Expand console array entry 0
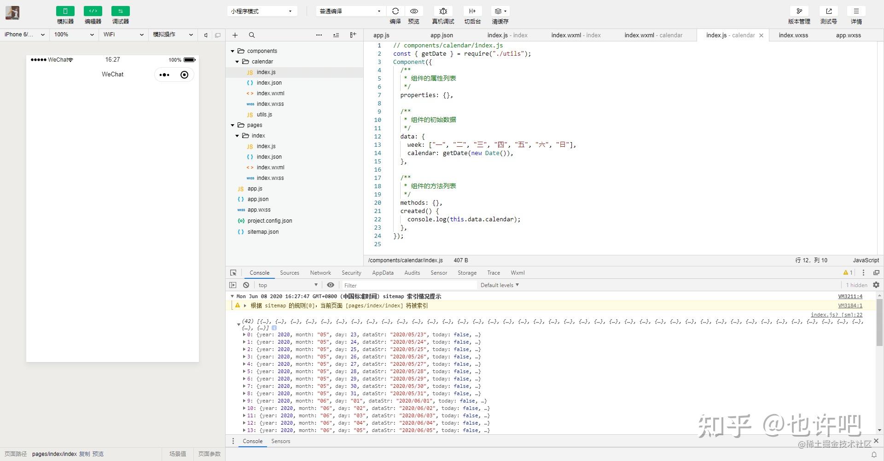The image size is (884, 461). pyautogui.click(x=244, y=335)
